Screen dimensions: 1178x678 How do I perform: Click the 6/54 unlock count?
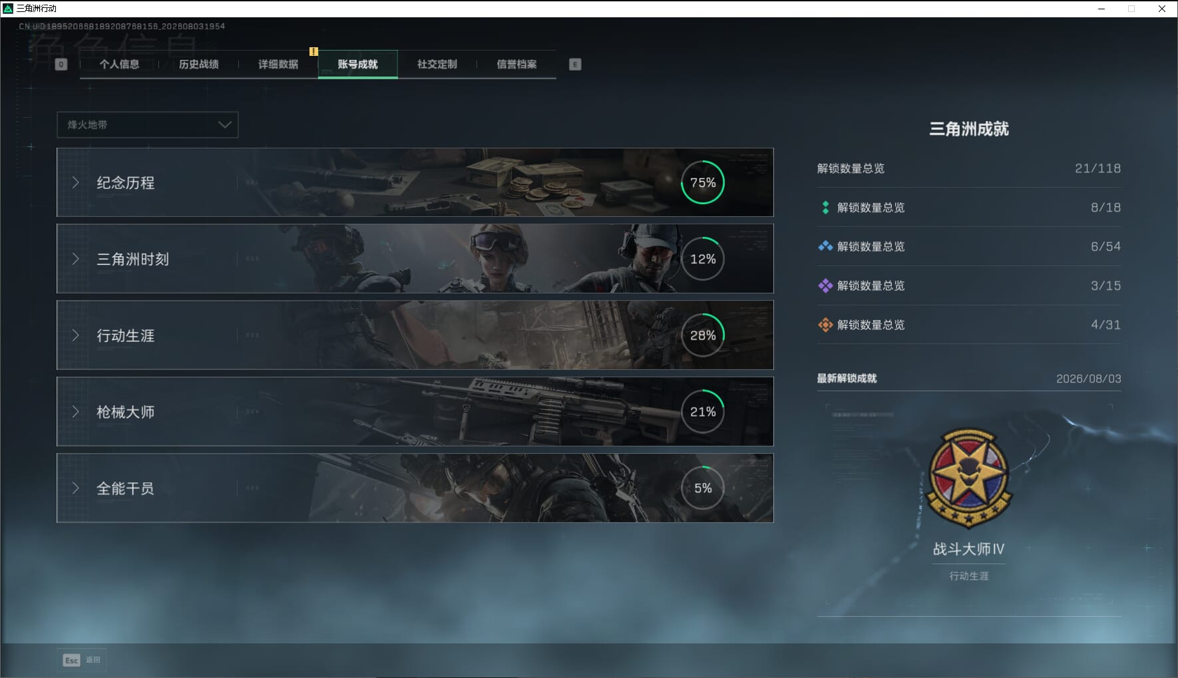[1105, 247]
